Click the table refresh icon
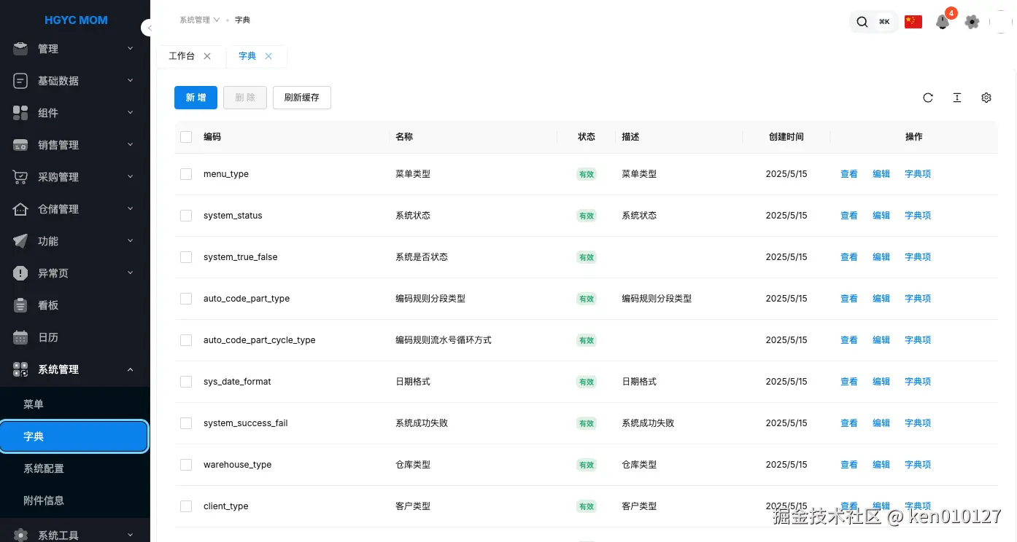1017x542 pixels. 928,98
